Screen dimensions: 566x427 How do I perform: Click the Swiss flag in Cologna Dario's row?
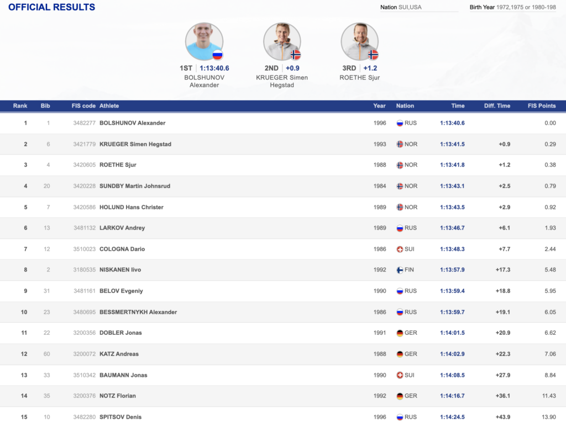[400, 249]
